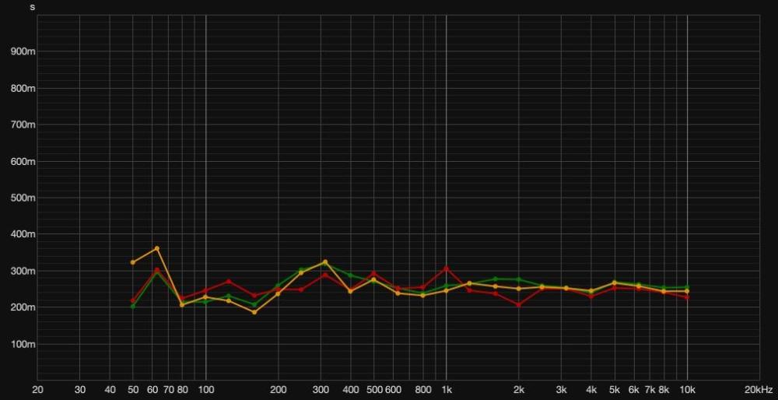Select the "70" x-axis label

169,389
